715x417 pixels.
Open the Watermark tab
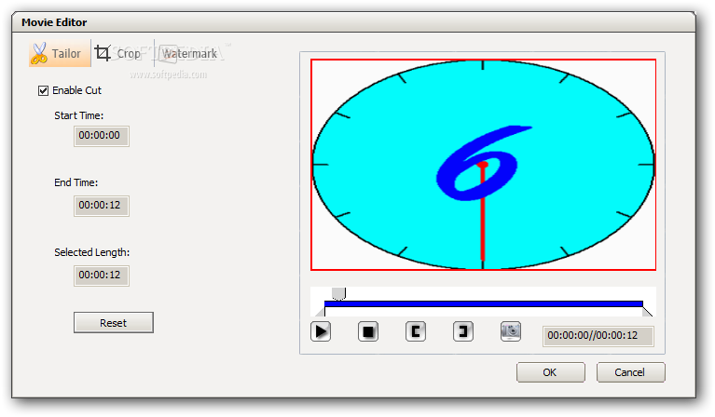tap(189, 54)
